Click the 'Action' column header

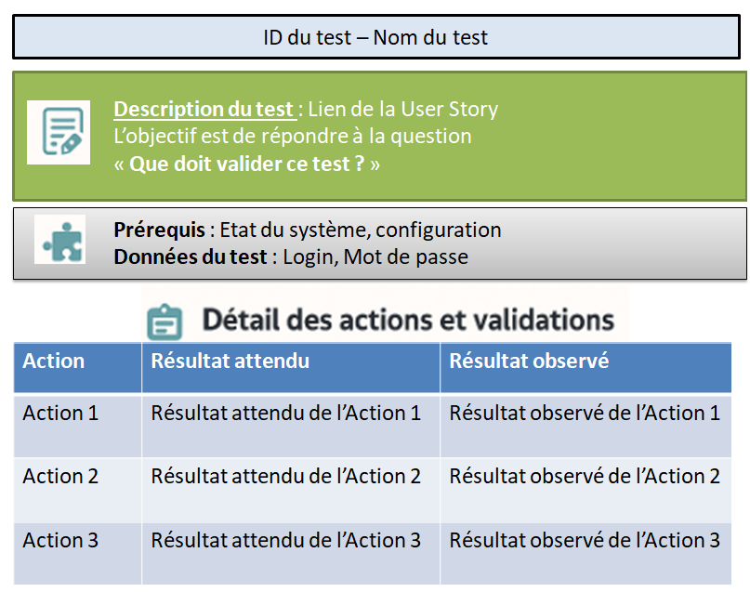pyautogui.click(x=77, y=367)
